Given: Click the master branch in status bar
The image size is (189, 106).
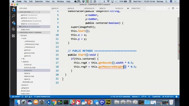Looking at the screenshot, I should [16, 97].
